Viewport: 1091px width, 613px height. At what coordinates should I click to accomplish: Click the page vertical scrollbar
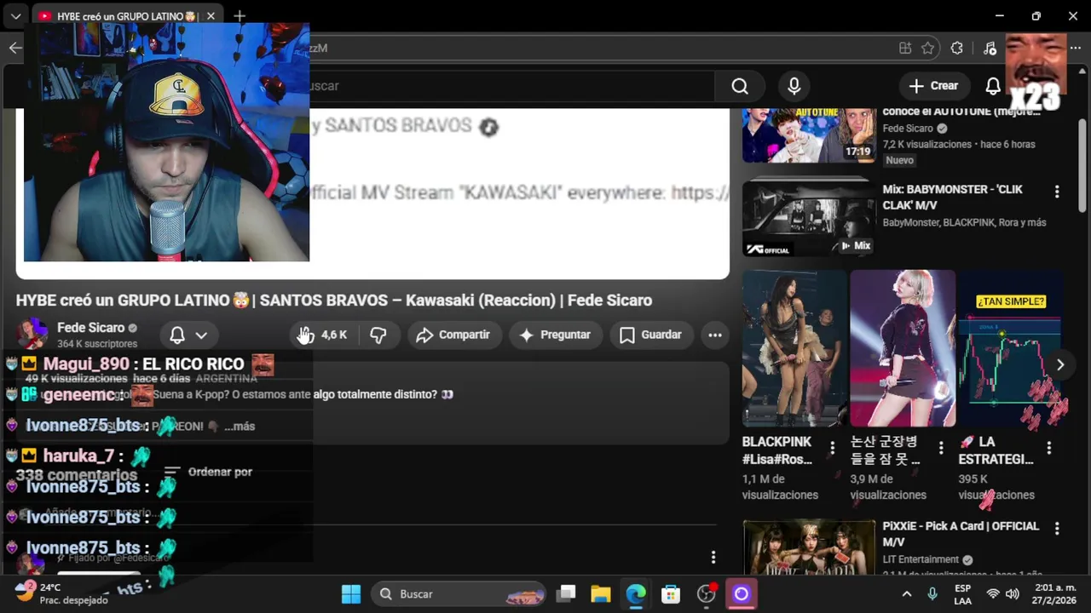tap(1082, 165)
